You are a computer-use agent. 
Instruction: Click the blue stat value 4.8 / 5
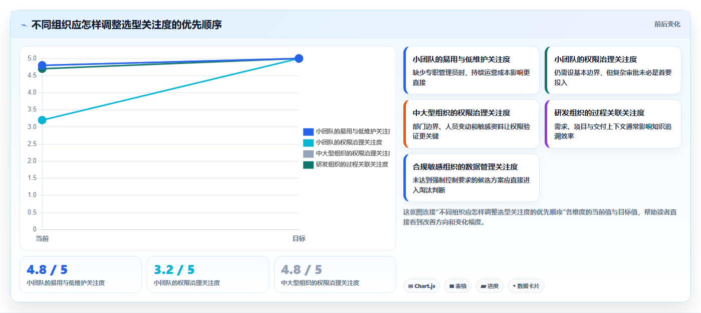coord(47,269)
